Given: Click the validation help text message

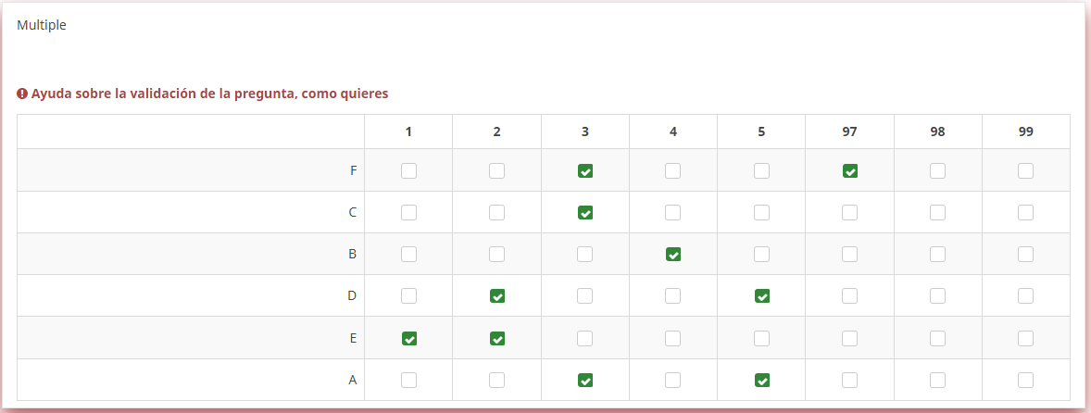Looking at the screenshot, I should 209,94.
